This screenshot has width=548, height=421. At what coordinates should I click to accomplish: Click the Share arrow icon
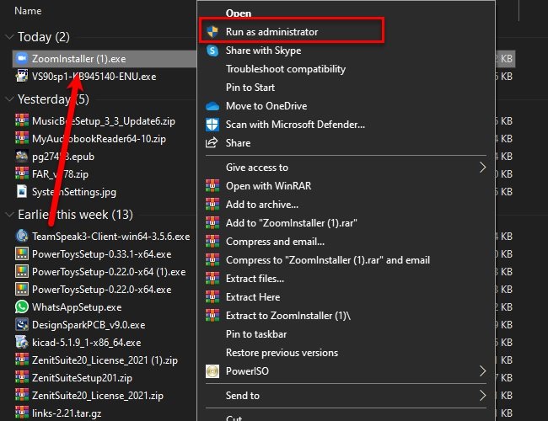[212, 143]
